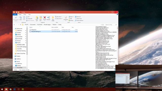The width and height of the screenshot is (162, 91).
Task: Click Select none in the ribbon
Action: coord(78,18)
